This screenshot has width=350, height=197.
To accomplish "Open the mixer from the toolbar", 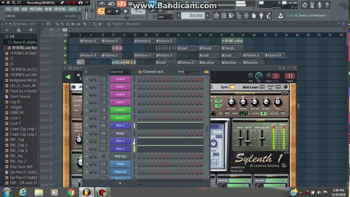I will click(246, 16).
